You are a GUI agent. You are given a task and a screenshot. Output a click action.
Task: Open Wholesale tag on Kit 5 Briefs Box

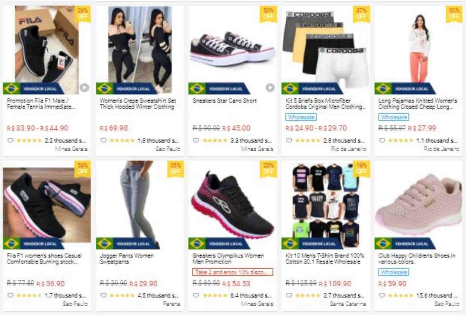[x=301, y=117]
